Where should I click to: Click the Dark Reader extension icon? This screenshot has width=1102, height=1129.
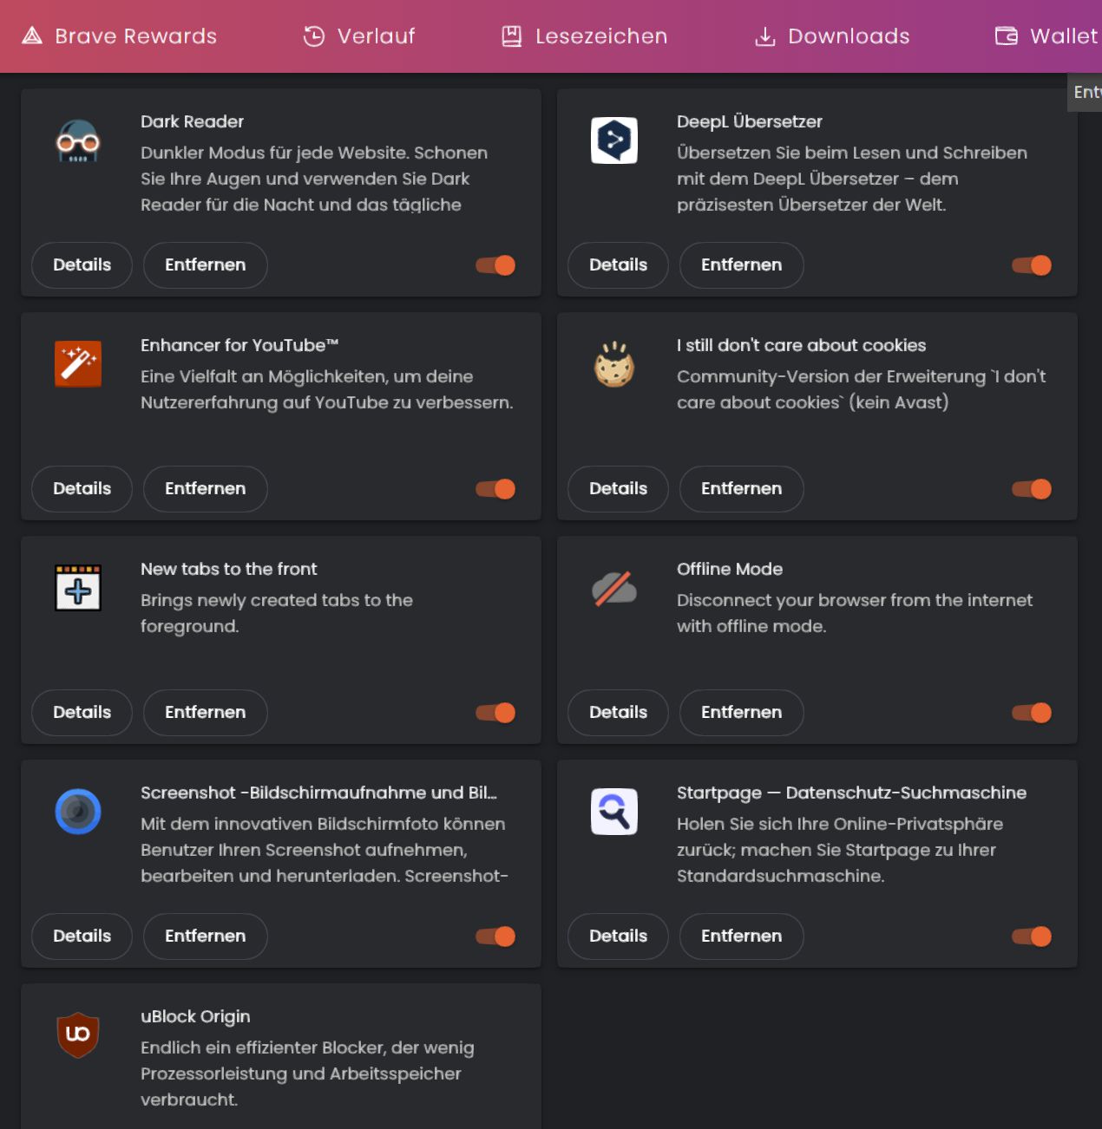coord(78,140)
